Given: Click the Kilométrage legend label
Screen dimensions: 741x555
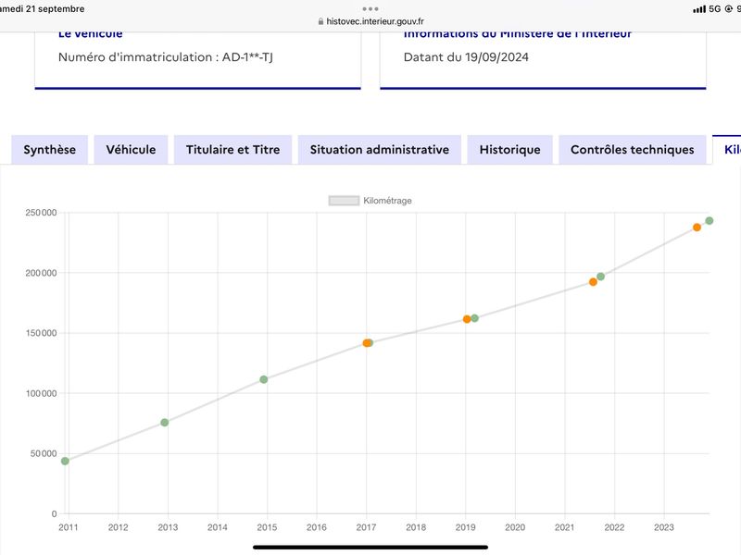Looking at the screenshot, I should (387, 201).
